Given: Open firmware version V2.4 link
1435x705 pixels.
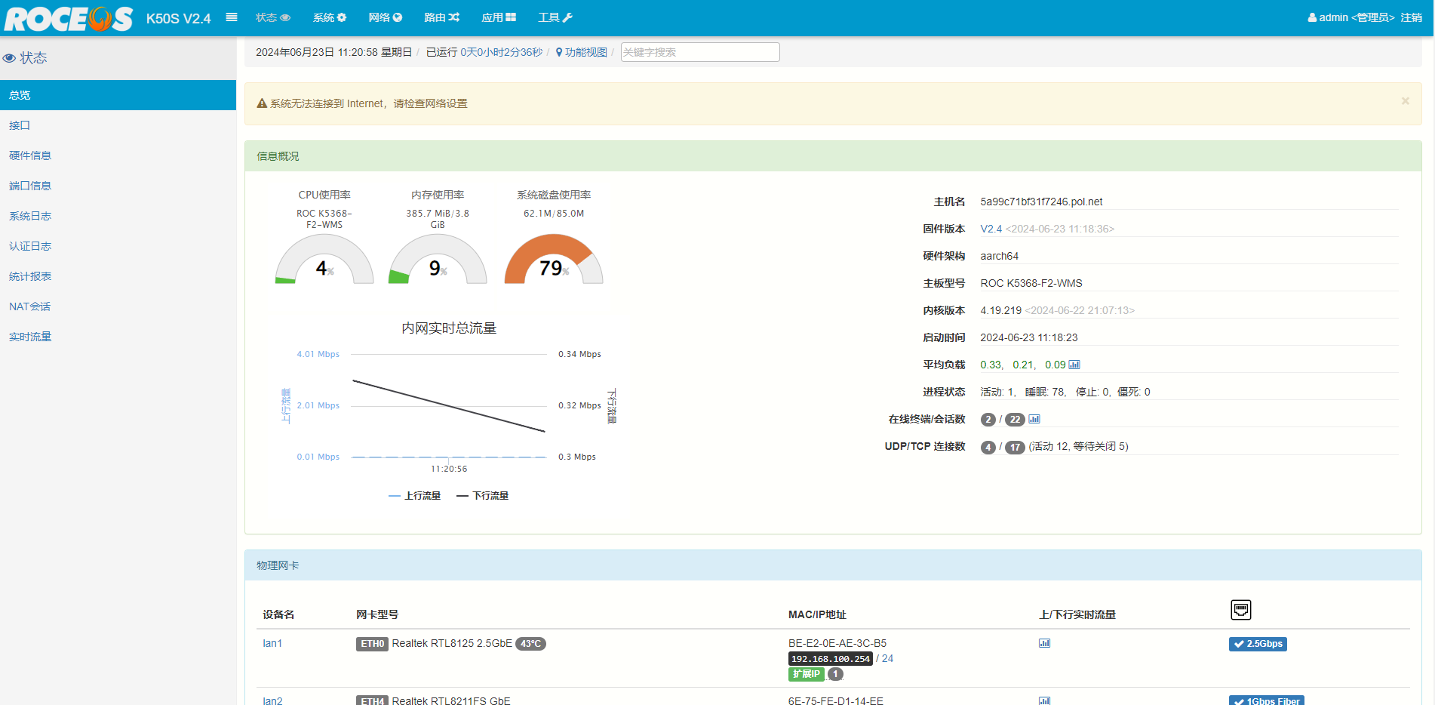Looking at the screenshot, I should tap(991, 229).
